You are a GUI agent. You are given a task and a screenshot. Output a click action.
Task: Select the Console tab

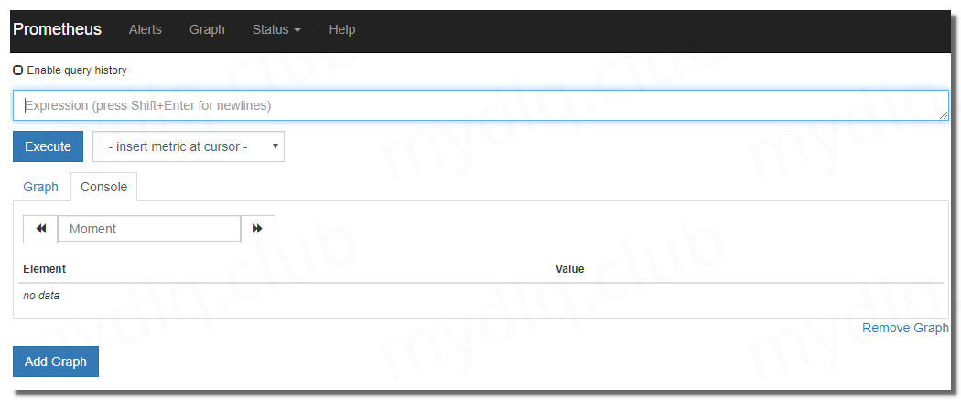click(104, 187)
